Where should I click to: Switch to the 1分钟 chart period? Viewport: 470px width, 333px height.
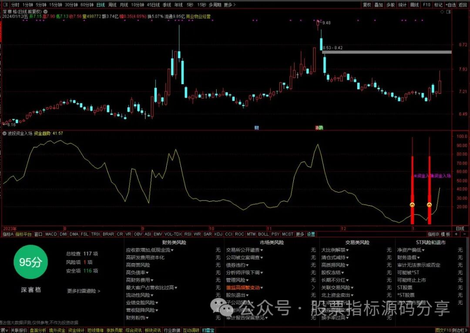[x=27, y=5]
